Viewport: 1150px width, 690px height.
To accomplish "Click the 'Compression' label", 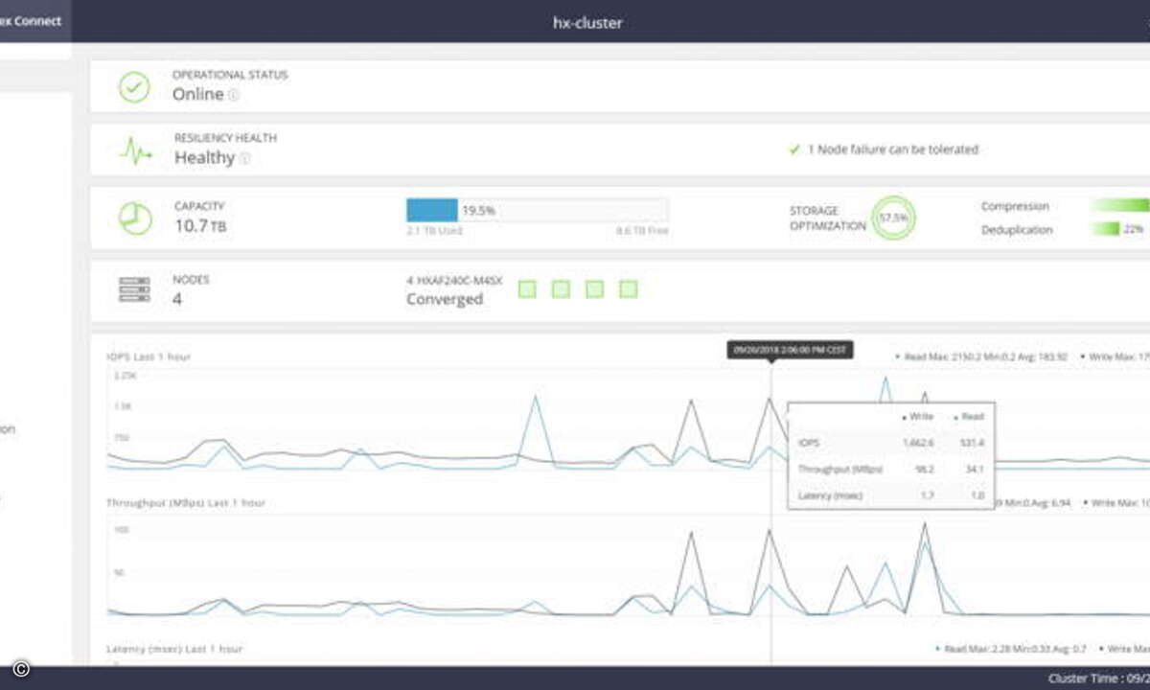I will click(1015, 206).
